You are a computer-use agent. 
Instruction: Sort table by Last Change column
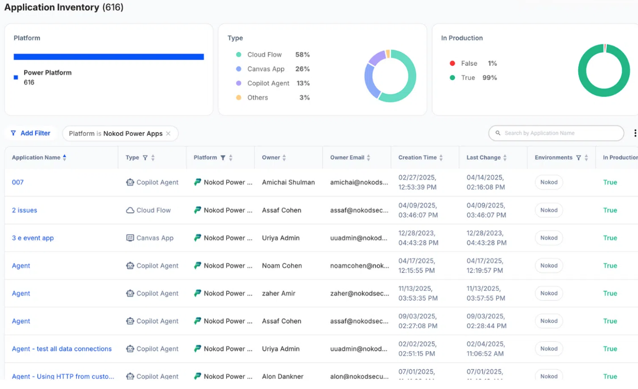[505, 158]
